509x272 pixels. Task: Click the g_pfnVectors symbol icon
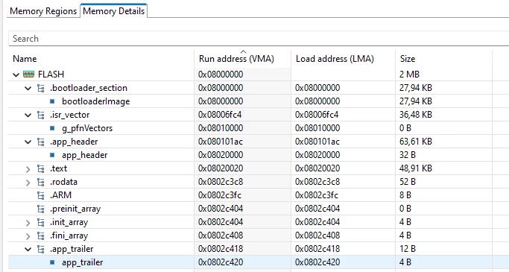pyautogui.click(x=52, y=128)
